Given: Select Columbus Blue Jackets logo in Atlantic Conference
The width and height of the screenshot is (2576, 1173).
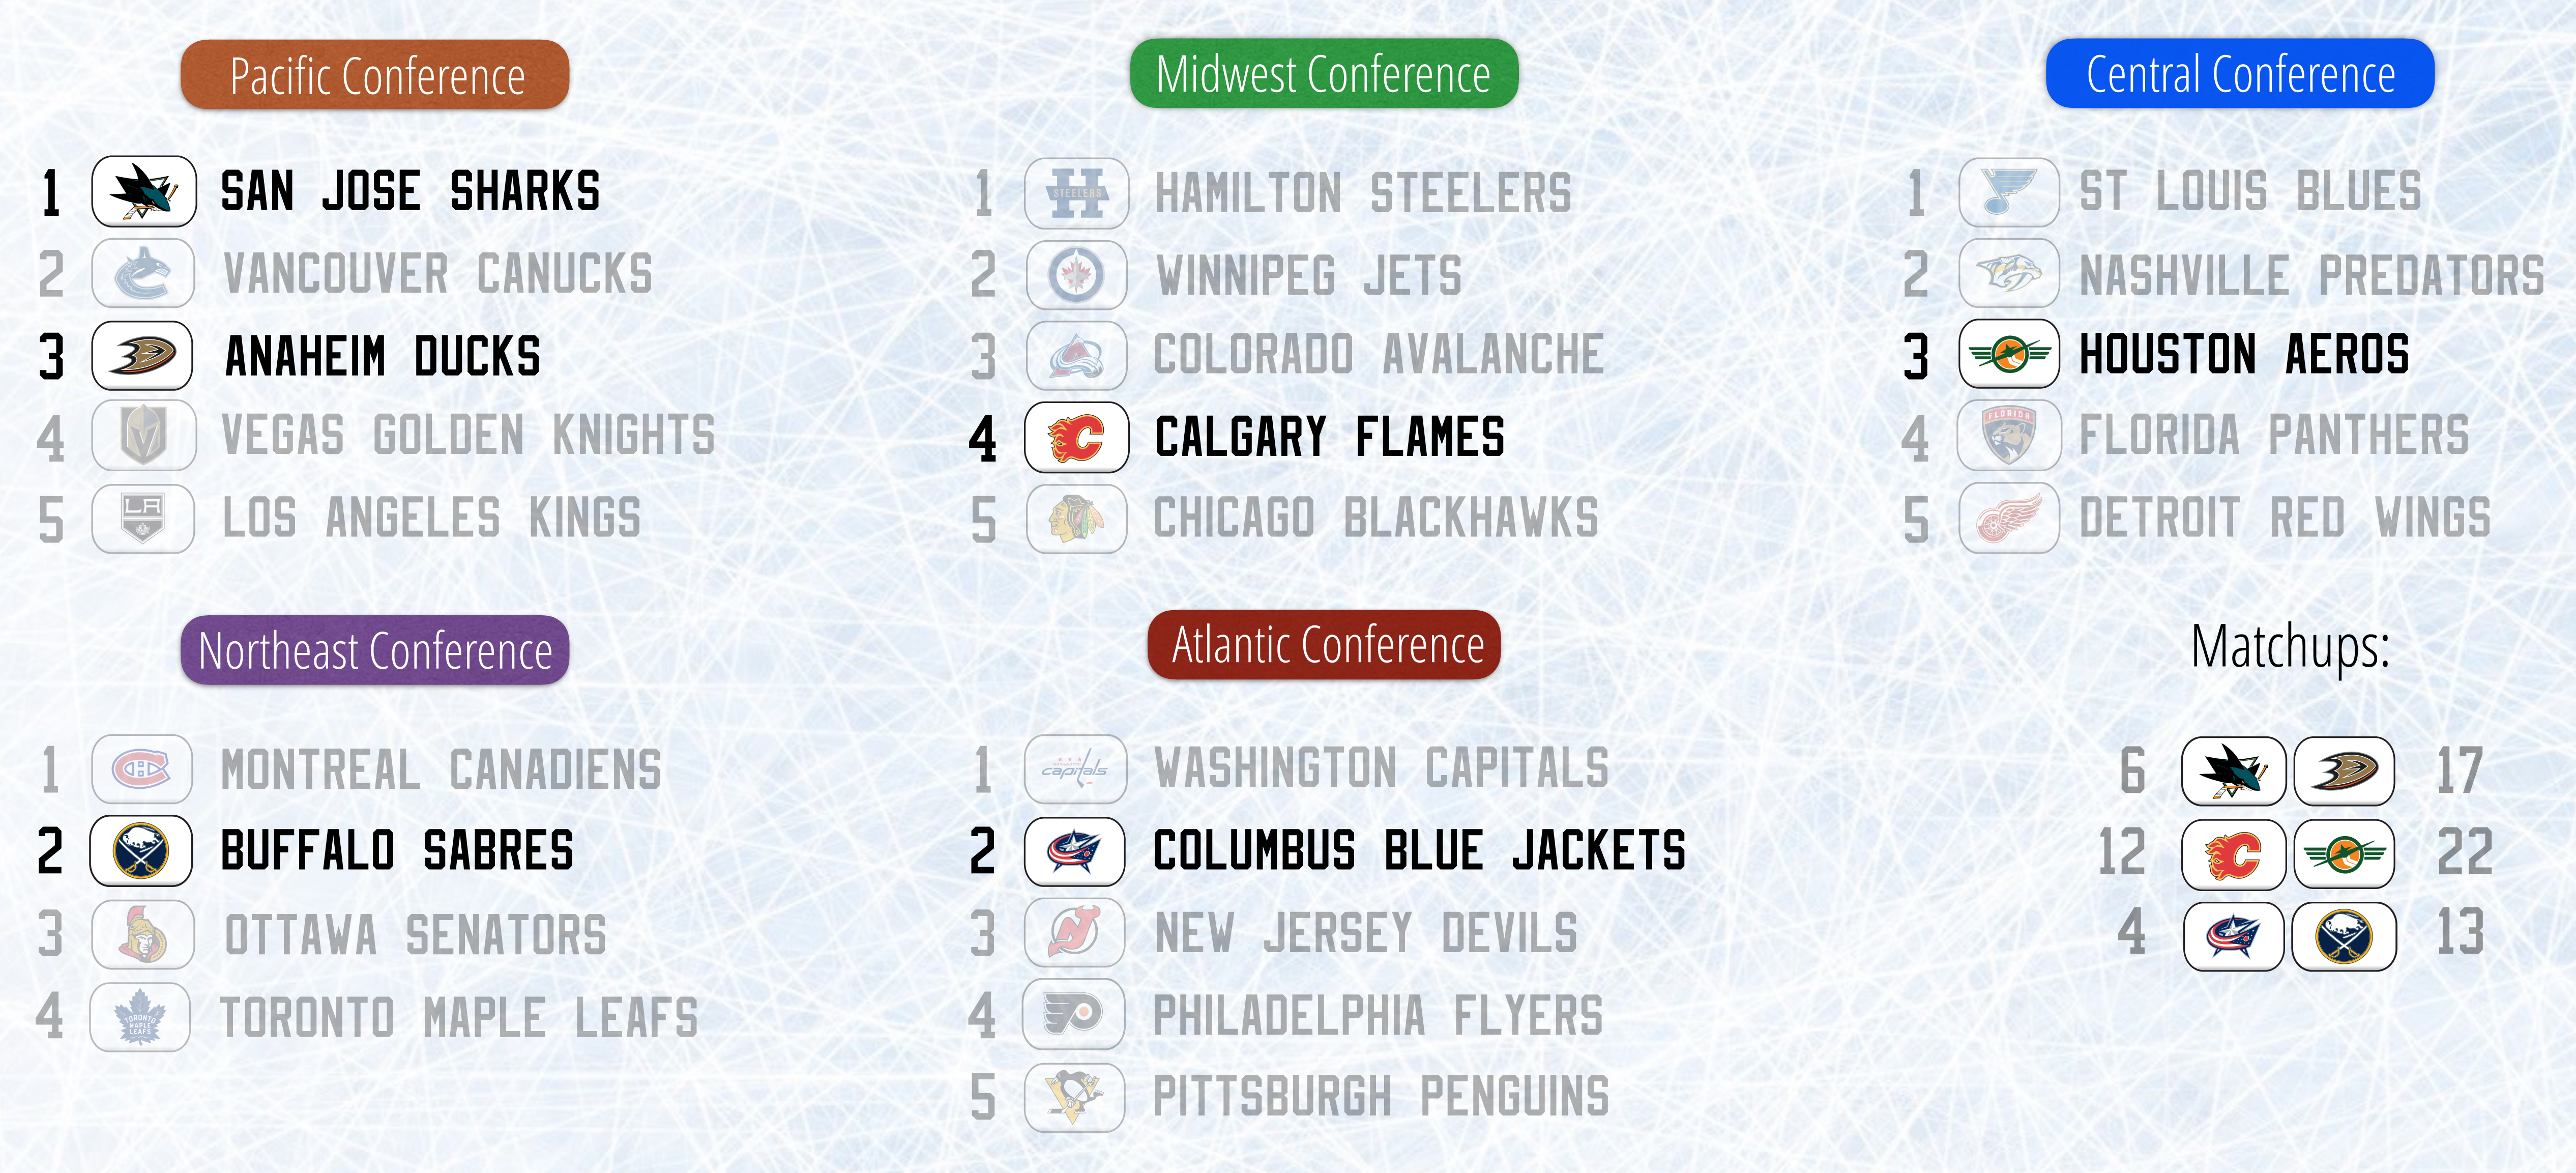Looking at the screenshot, I should pyautogui.click(x=1074, y=851).
